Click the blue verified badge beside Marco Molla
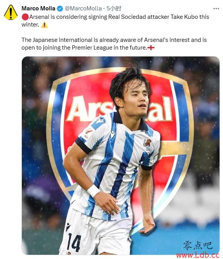 (60, 8)
